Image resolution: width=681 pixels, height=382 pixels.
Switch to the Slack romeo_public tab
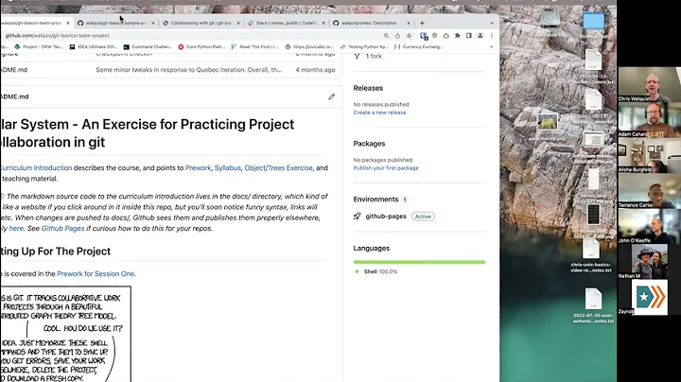point(287,23)
